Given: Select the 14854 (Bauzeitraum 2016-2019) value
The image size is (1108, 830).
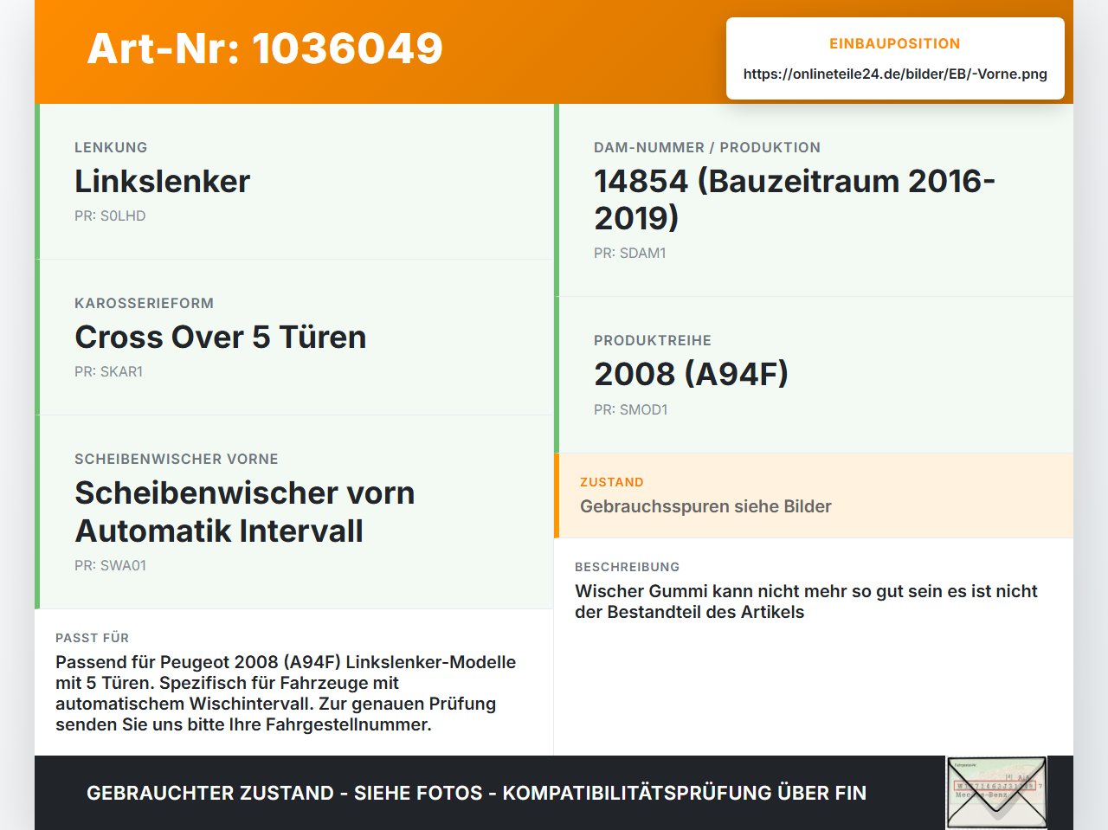Looking at the screenshot, I should 795,199.
